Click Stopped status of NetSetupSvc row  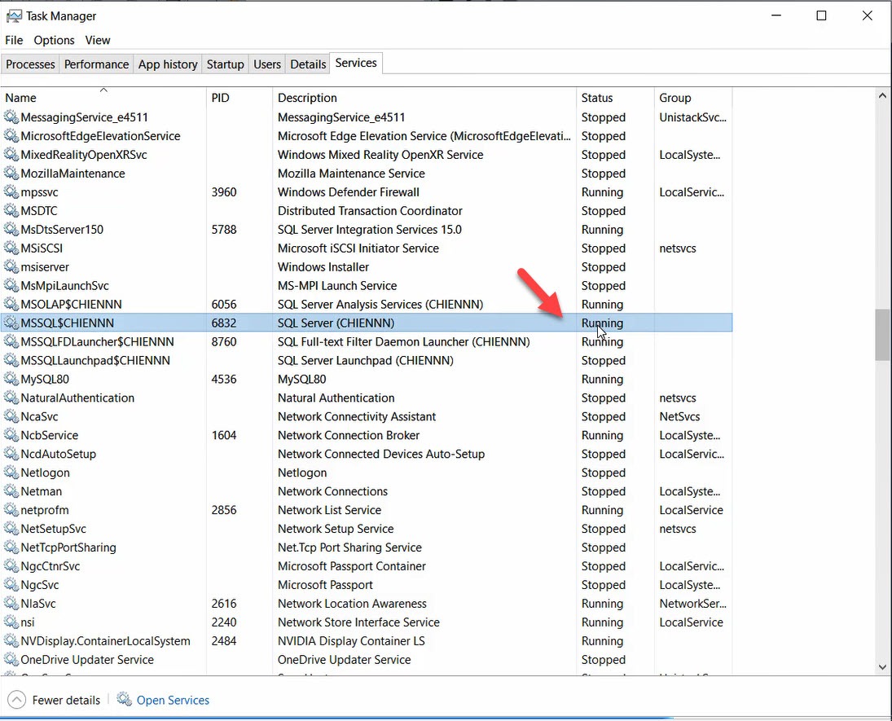[x=604, y=529]
